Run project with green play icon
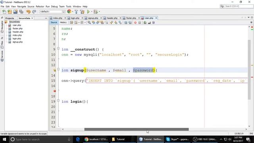 click(88, 12)
